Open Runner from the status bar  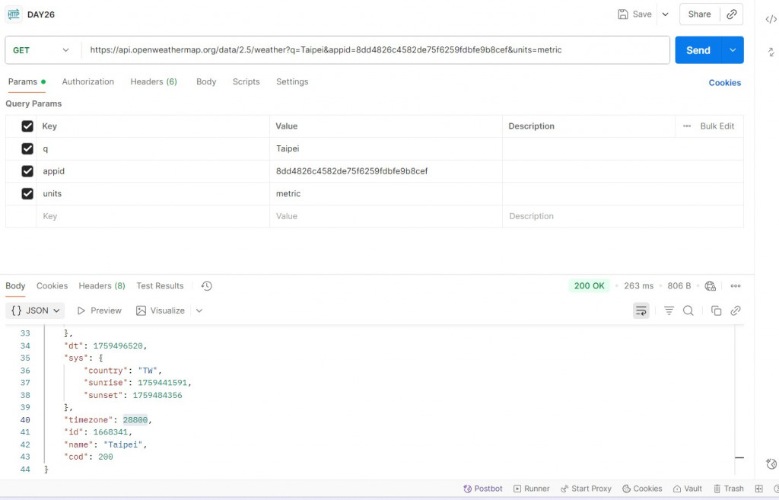pyautogui.click(x=532, y=489)
